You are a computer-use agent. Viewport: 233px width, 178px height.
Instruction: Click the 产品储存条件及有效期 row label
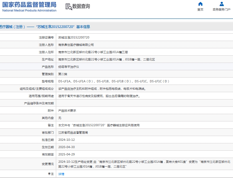point(39,103)
